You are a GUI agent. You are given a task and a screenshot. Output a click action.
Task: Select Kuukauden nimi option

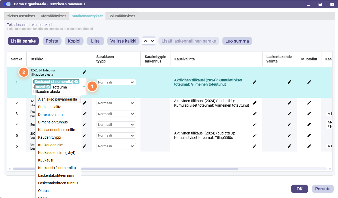coord(58,145)
